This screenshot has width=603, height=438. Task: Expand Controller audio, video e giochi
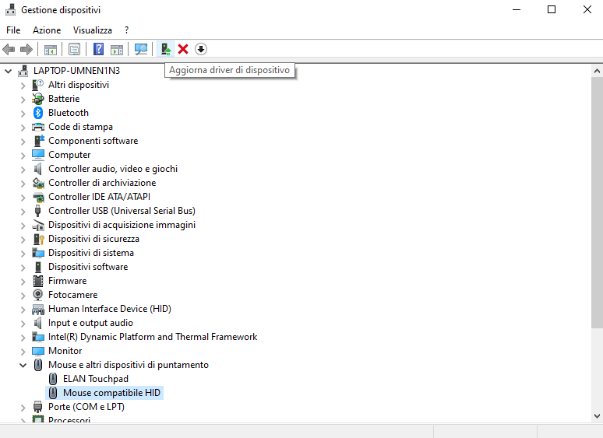click(23, 170)
